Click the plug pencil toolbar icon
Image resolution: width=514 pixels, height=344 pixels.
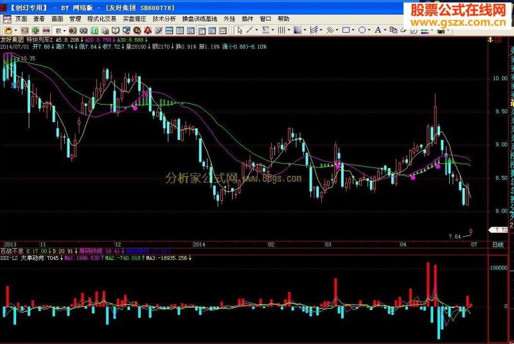159,31
